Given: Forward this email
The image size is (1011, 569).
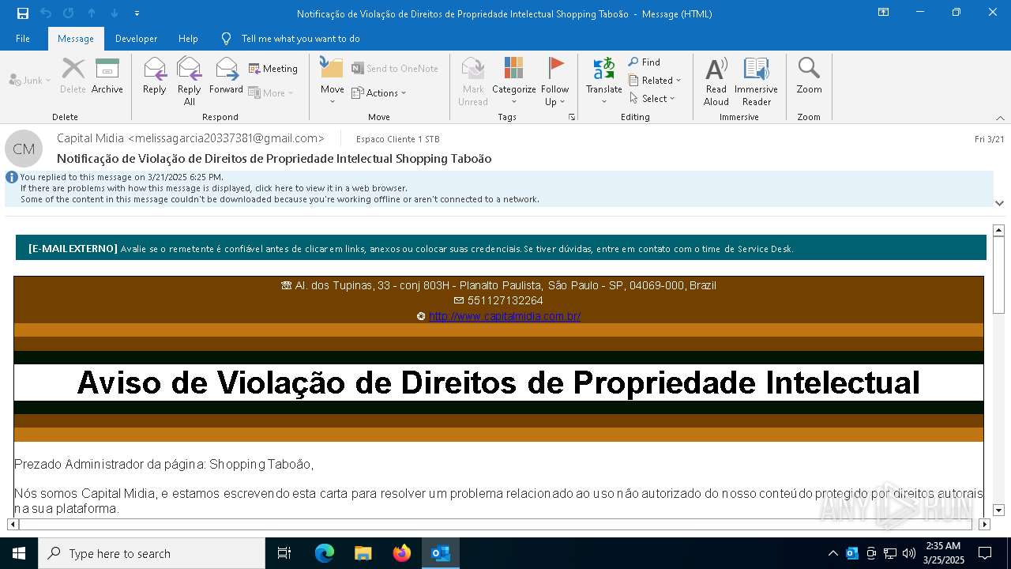Looking at the screenshot, I should tap(226, 76).
